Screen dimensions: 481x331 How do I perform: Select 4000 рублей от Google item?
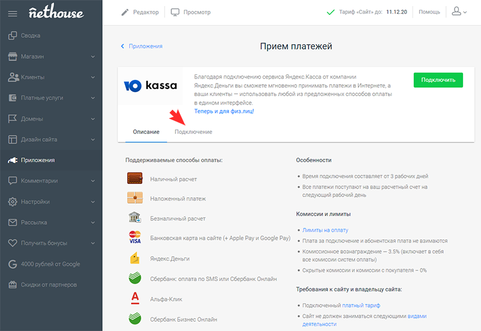(x=51, y=264)
